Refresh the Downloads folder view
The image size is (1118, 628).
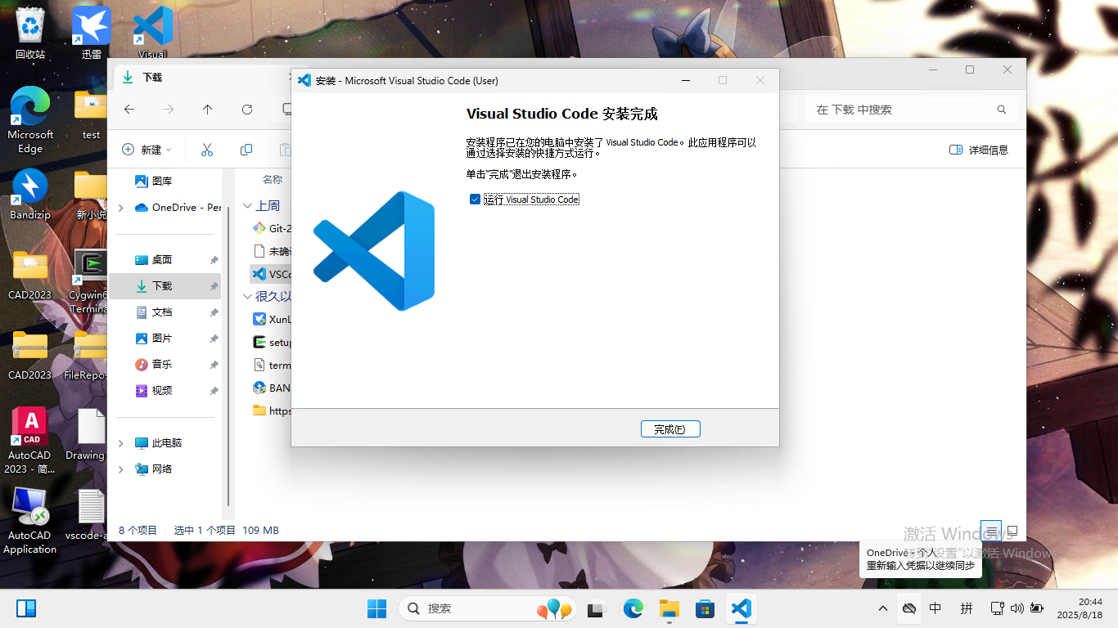point(247,110)
